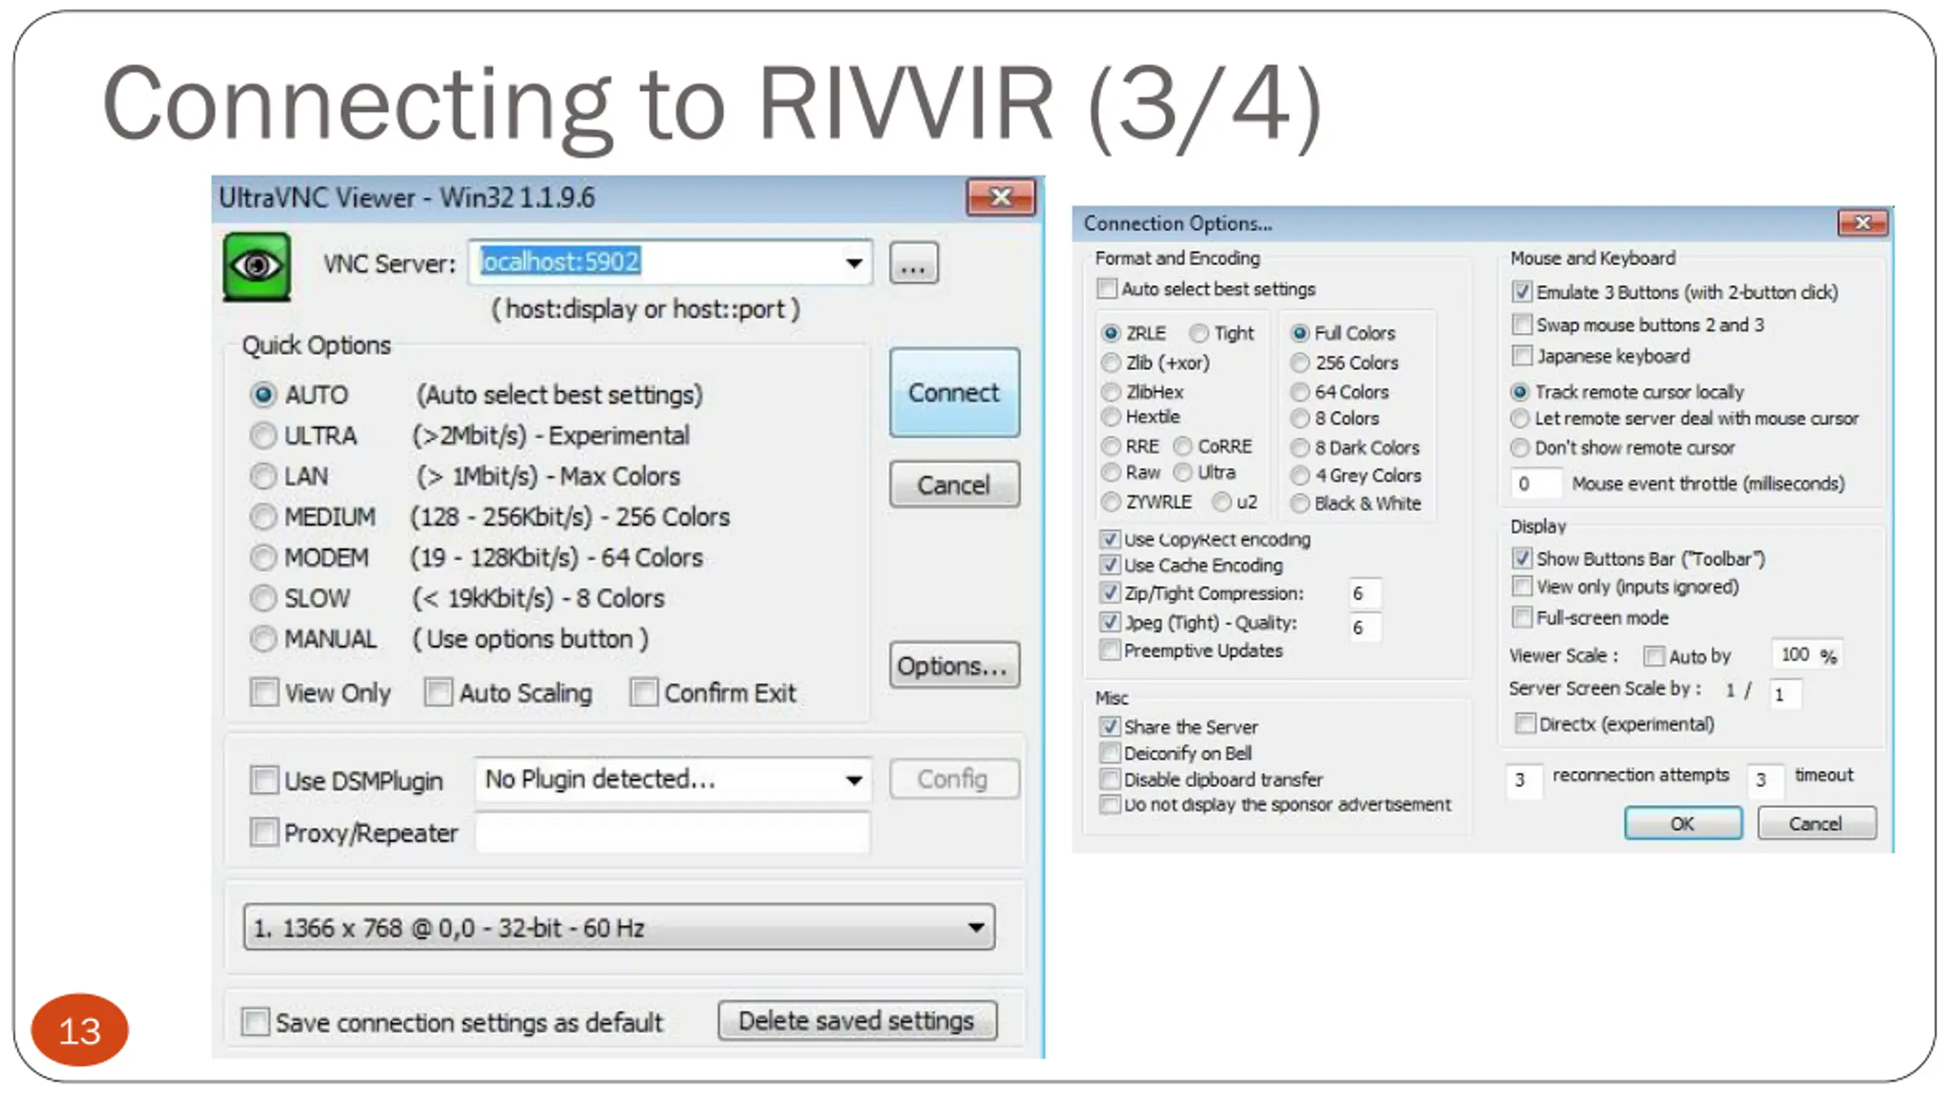Viewport: 1950px width, 1097px height.
Task: Click Cancel in Connection Options dialog
Action: coord(1817,824)
